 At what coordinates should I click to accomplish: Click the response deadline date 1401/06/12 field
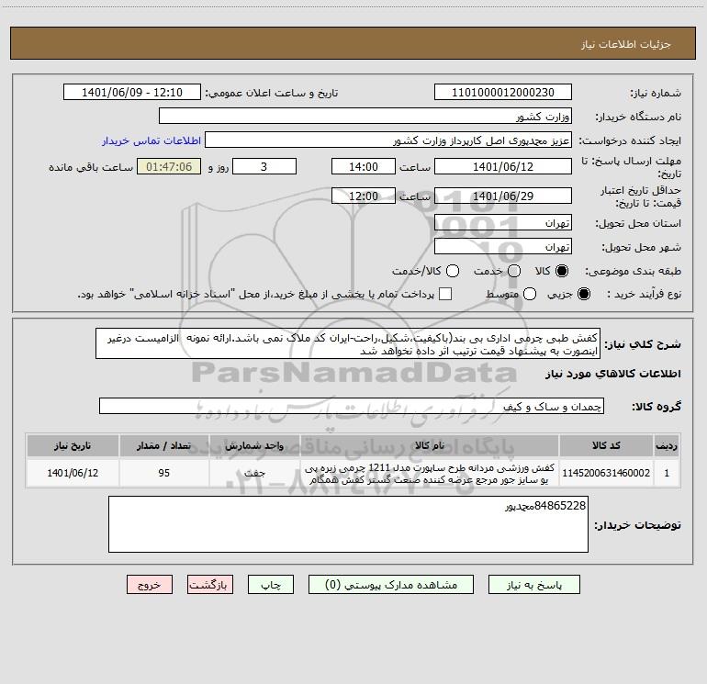click(503, 167)
